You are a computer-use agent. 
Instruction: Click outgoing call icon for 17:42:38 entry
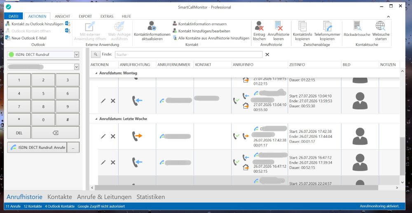click(x=137, y=136)
